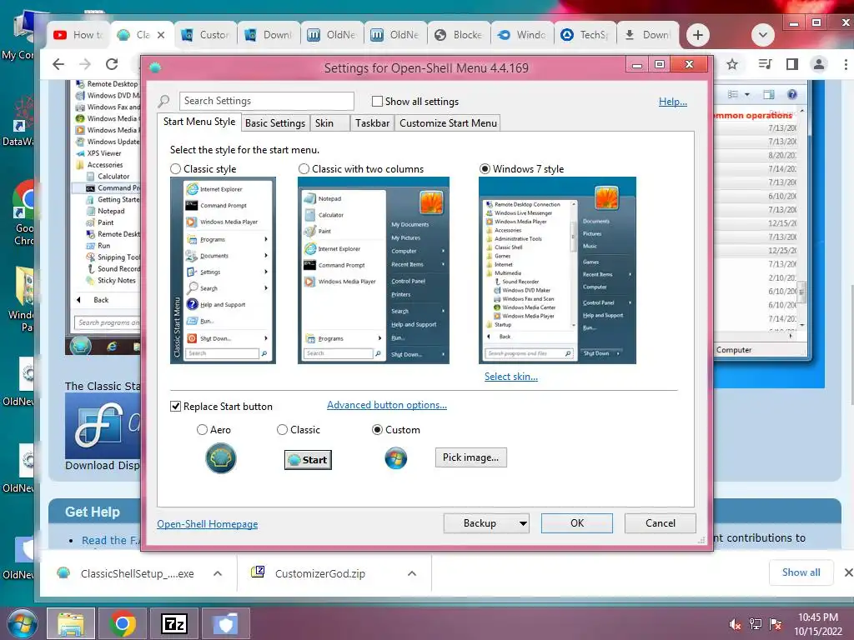Open File Explorer from the taskbar
854x640 pixels.
pyautogui.click(x=71, y=623)
